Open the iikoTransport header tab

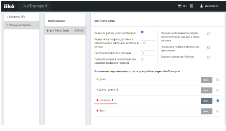point(35,6)
